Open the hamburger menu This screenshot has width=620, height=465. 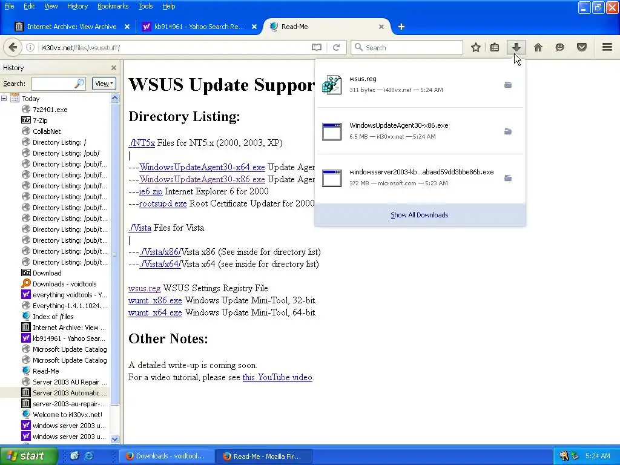tap(607, 47)
